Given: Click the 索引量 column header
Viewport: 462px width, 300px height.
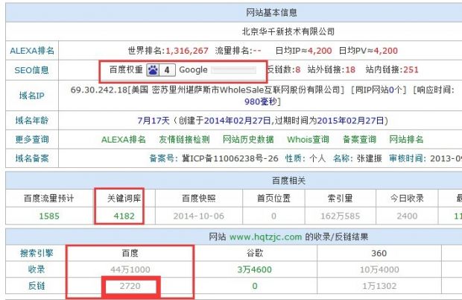Looking at the screenshot, I should (341, 199).
